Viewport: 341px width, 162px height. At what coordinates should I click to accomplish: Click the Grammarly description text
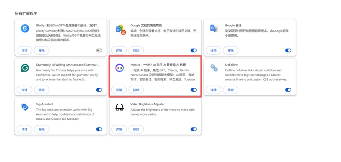(x=67, y=75)
